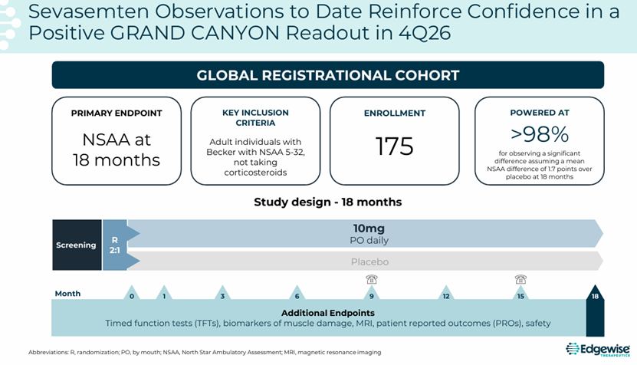Click the 'PO daily' label
Viewport: 637px width, 365px height.
click(369, 240)
